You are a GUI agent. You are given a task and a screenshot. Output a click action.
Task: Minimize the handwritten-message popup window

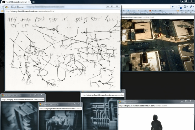108,7
